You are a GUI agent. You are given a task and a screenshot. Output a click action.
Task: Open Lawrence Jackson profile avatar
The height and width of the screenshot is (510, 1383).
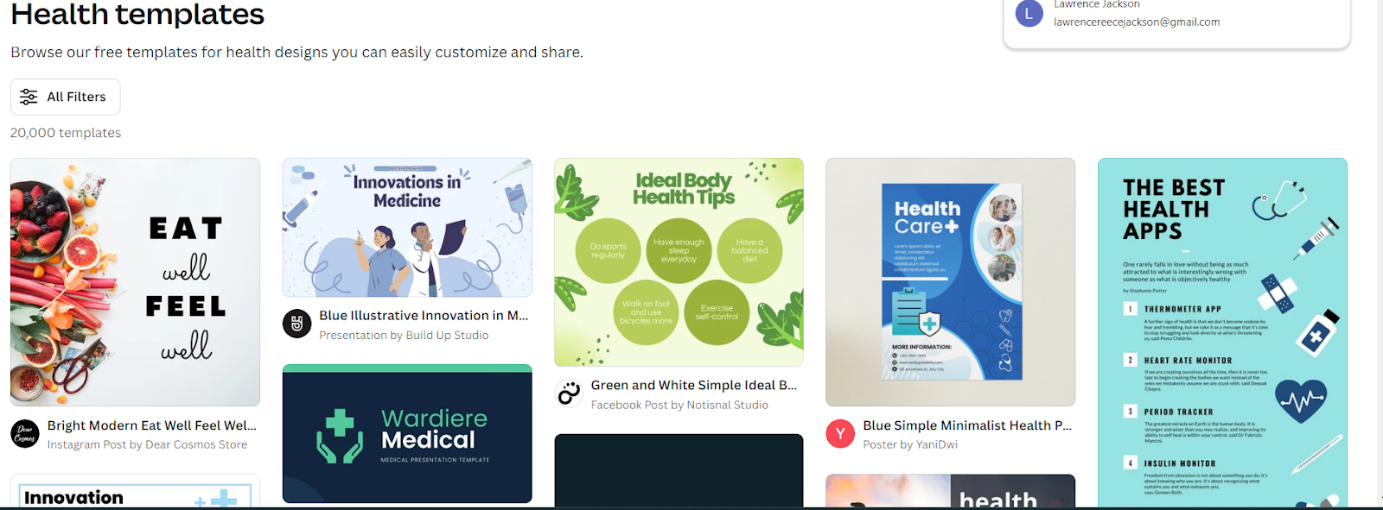tap(1029, 13)
